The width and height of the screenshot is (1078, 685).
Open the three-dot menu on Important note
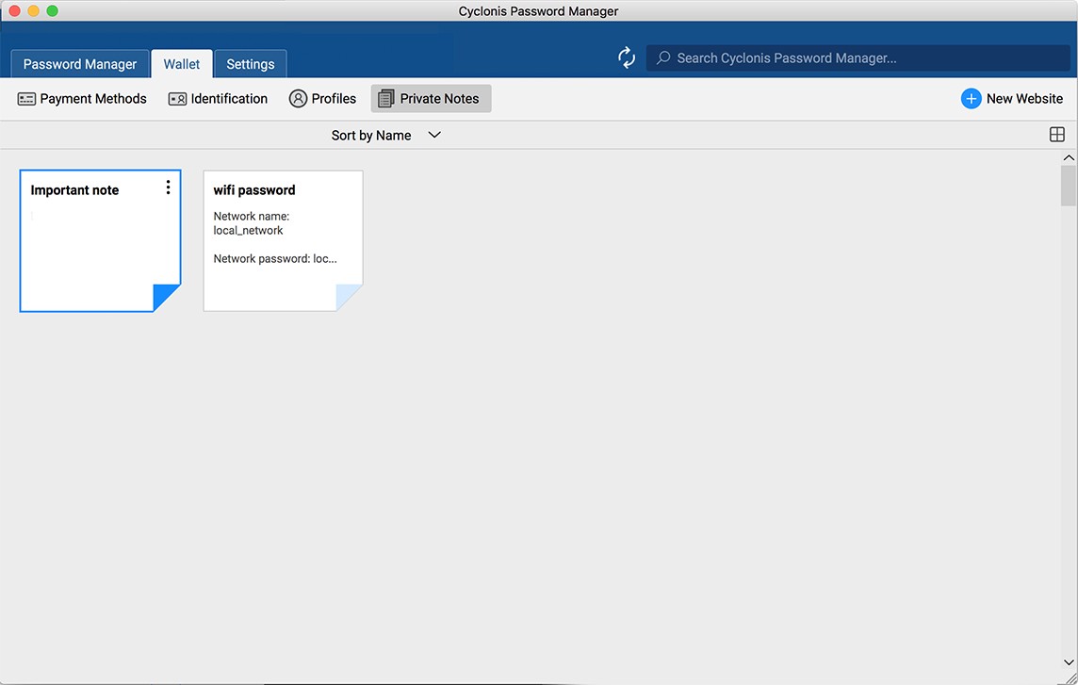(169, 188)
